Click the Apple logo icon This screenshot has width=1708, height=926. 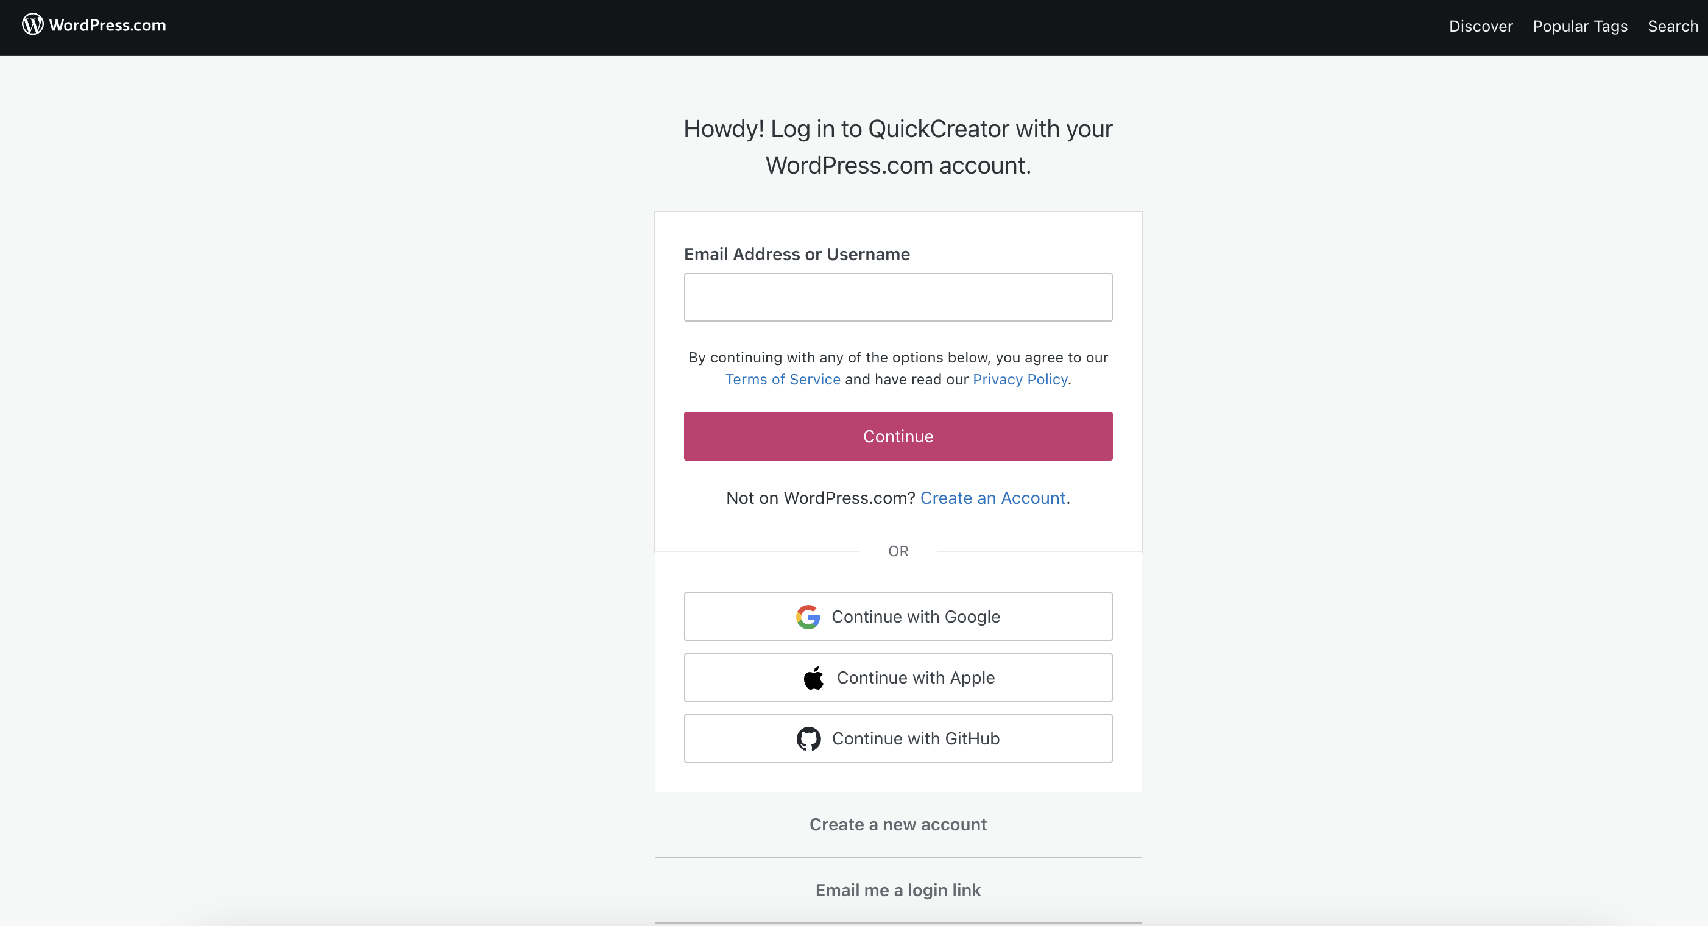coord(814,677)
